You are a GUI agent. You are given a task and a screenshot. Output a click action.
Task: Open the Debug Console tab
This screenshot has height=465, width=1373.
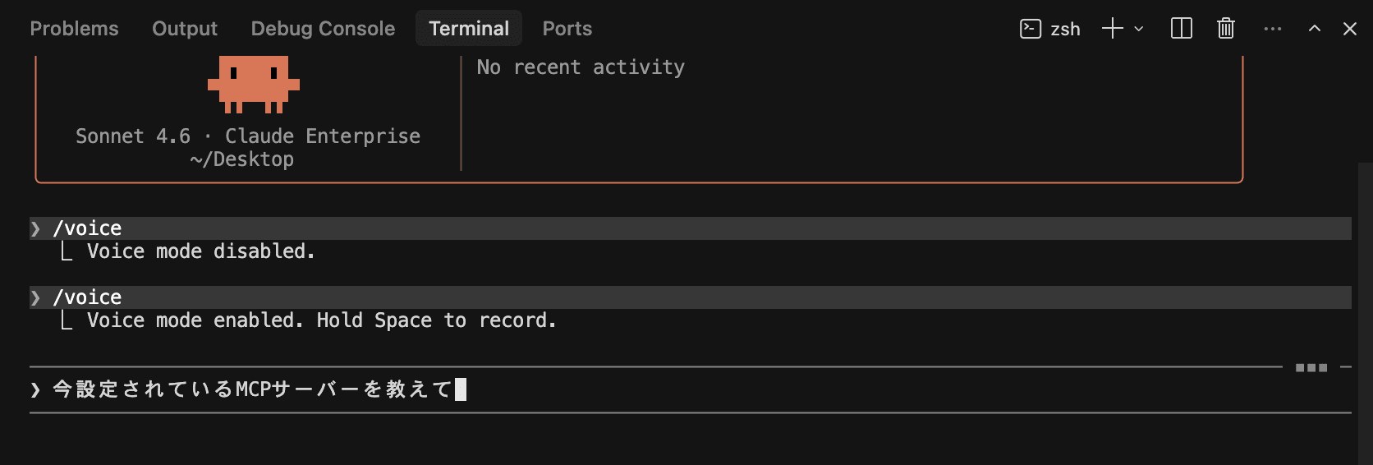323,29
